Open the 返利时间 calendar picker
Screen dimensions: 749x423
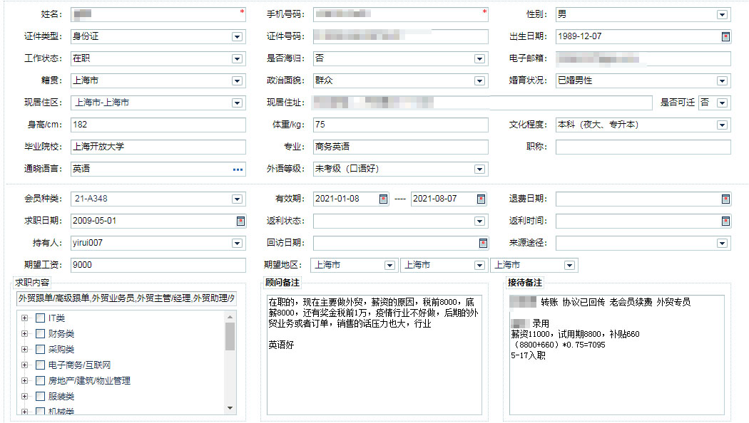tap(725, 221)
